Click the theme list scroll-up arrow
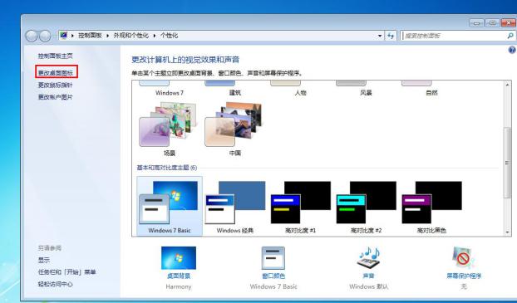517x303 pixels. 507,85
